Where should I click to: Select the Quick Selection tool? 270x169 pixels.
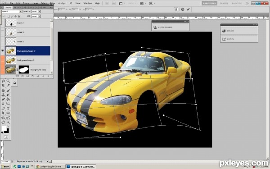[x=8, y=81]
